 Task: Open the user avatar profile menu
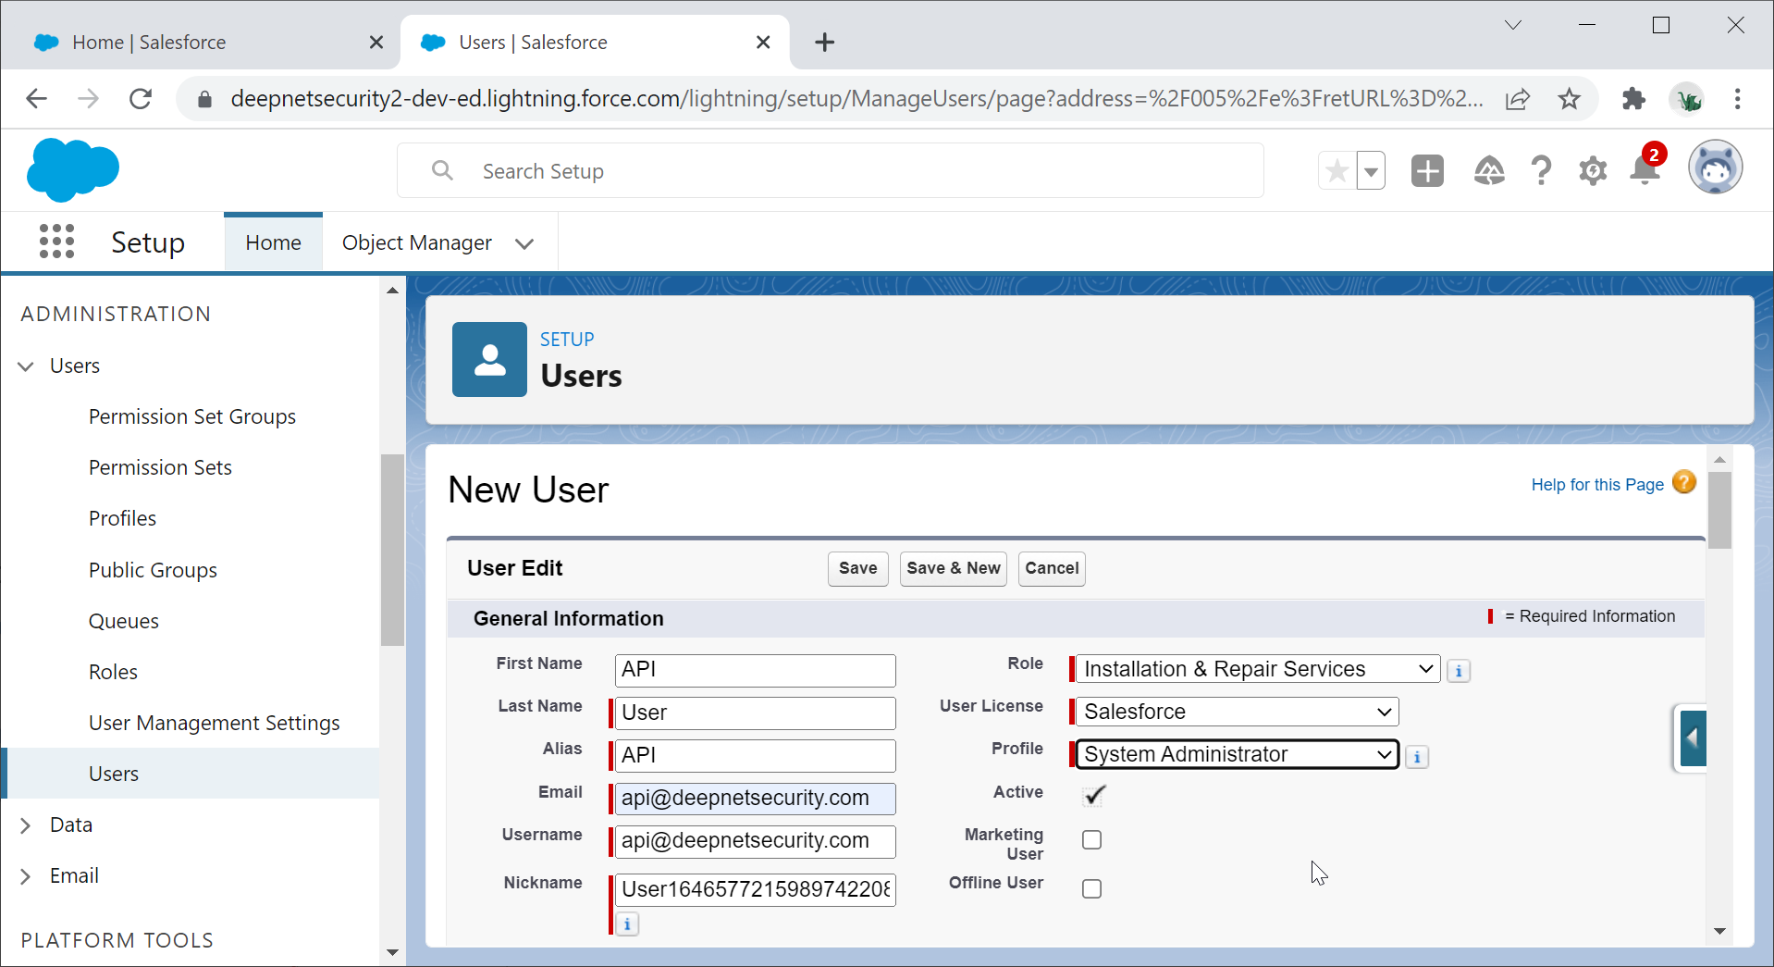click(1715, 168)
